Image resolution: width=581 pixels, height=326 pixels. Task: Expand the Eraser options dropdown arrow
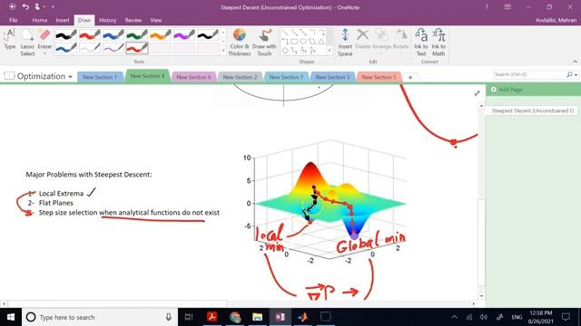pos(44,54)
